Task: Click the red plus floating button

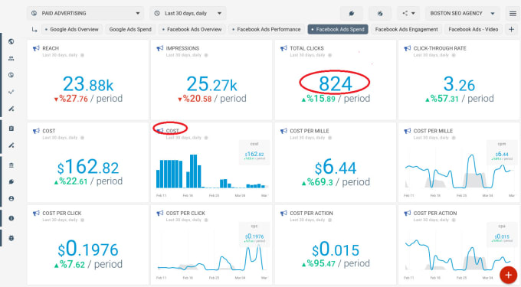Action: [x=509, y=275]
